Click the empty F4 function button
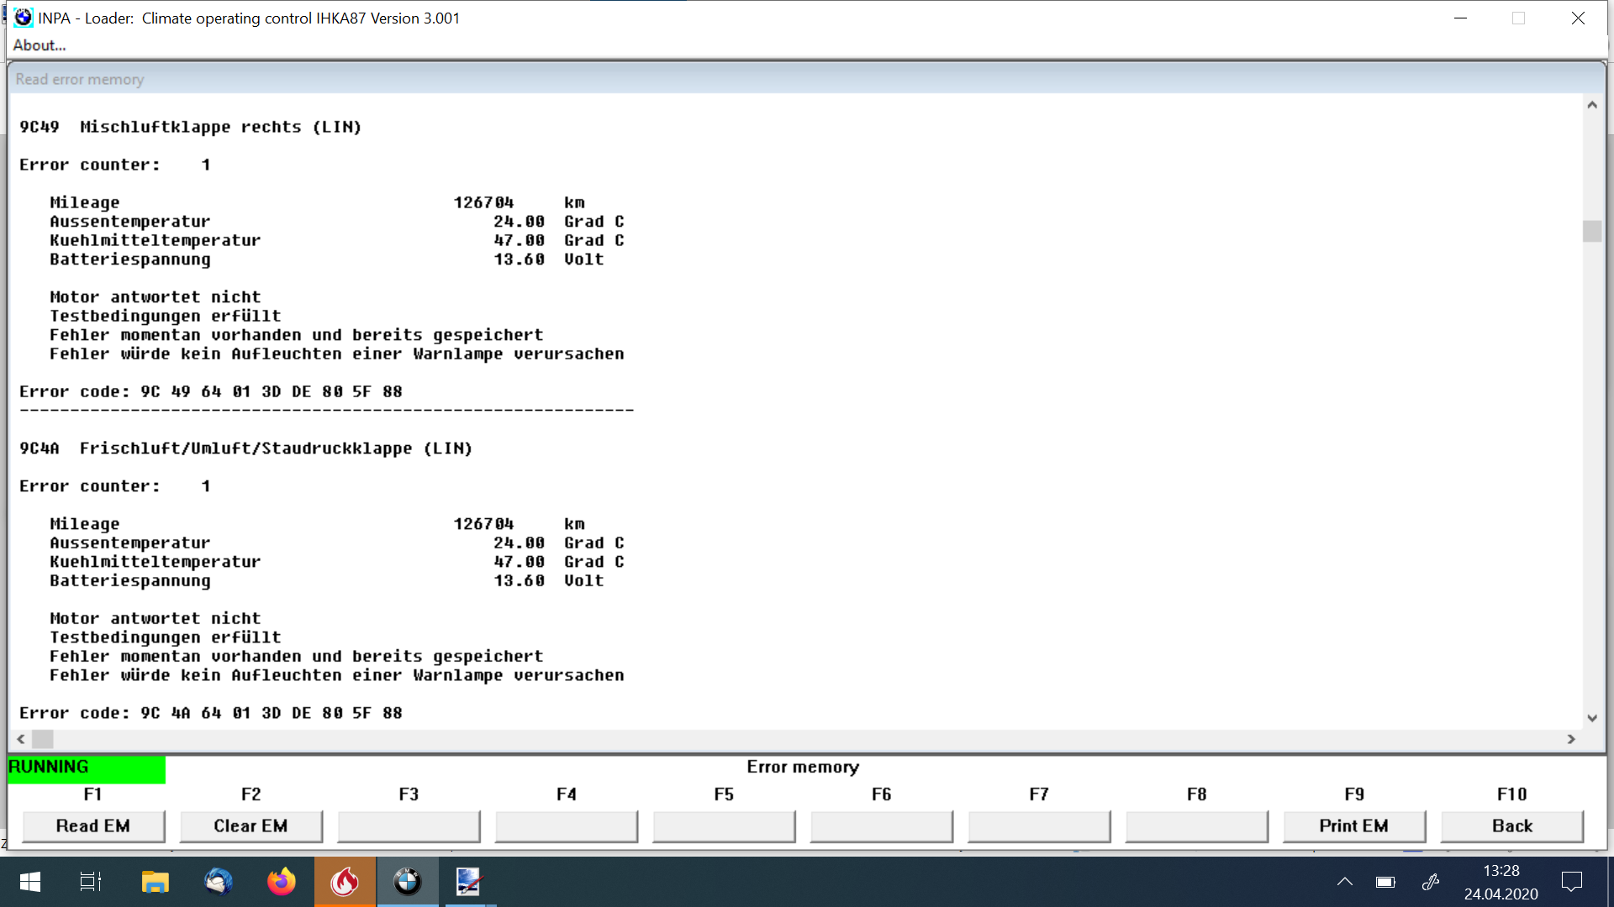The width and height of the screenshot is (1614, 907). 566,826
